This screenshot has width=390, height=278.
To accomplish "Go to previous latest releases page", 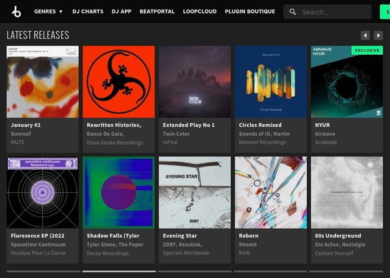I will (x=365, y=35).
